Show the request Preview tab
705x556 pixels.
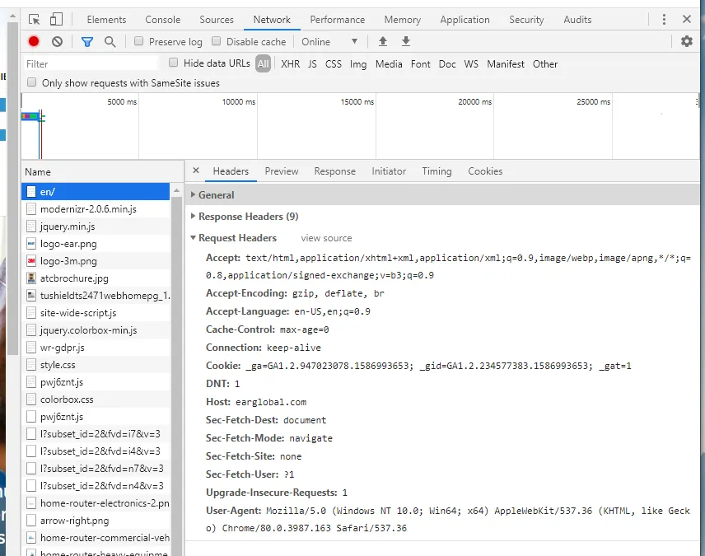point(282,171)
